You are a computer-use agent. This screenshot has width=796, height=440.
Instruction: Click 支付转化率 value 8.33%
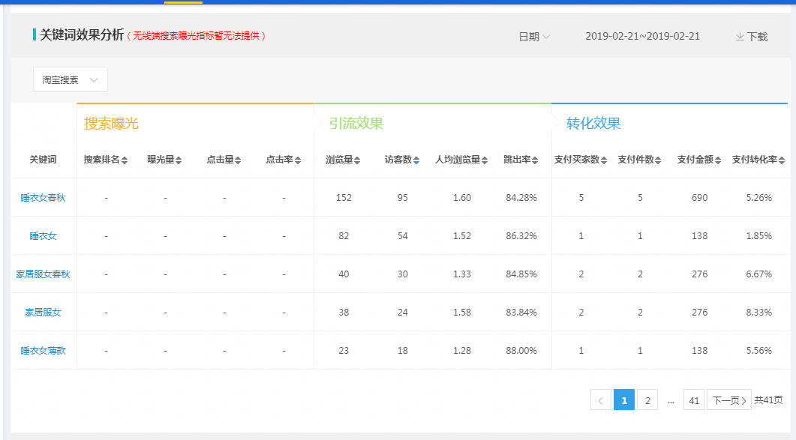point(759,312)
